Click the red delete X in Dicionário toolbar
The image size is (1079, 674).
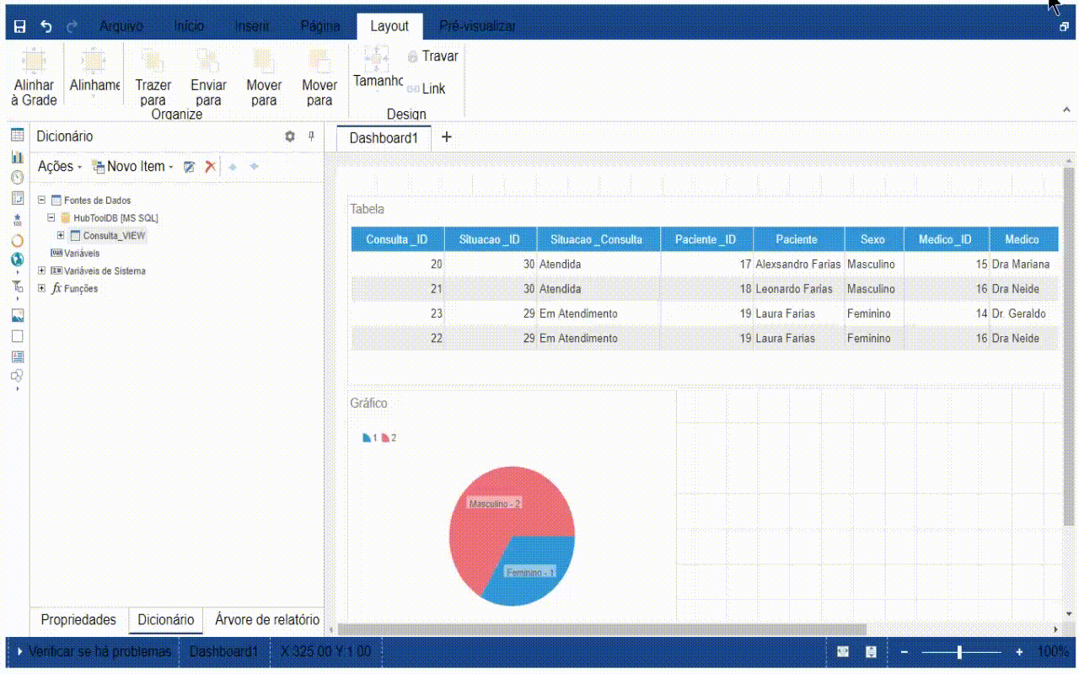point(211,167)
